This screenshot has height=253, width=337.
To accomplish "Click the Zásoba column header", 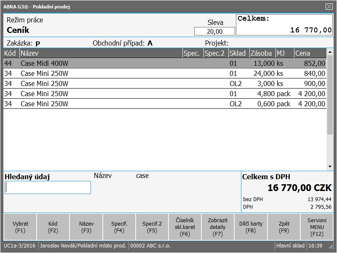I will [x=262, y=54].
